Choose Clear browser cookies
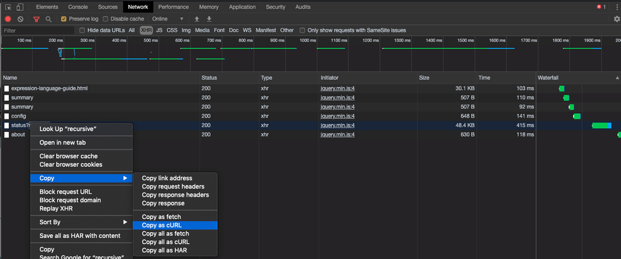The width and height of the screenshot is (621, 259). click(x=81, y=165)
